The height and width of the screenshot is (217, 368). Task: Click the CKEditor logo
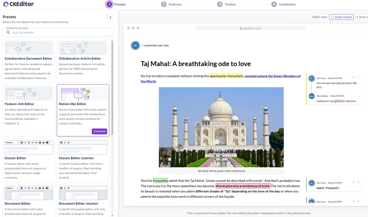[x=18, y=4]
